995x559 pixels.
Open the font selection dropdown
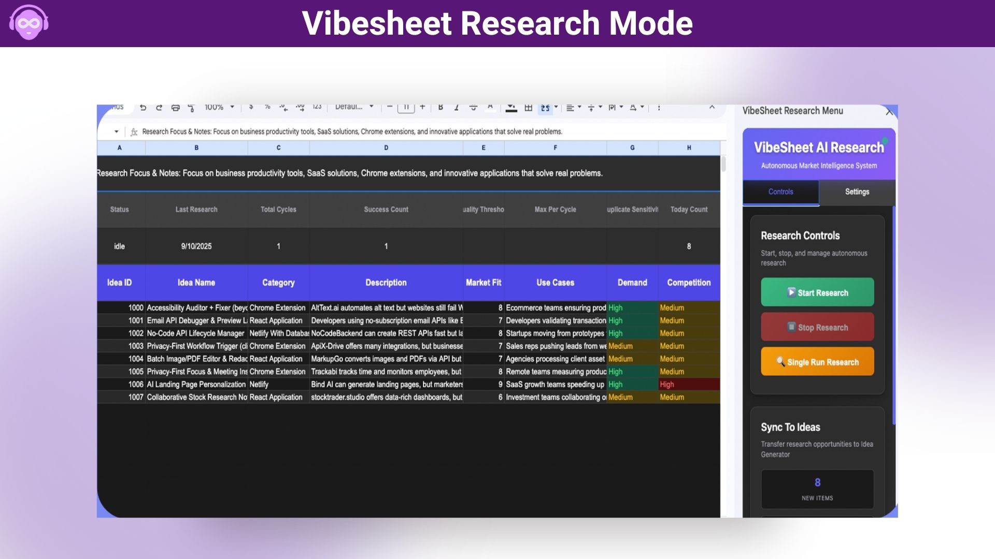354,107
